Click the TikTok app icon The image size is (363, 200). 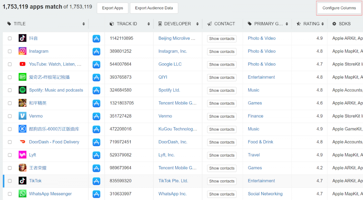point(22,181)
